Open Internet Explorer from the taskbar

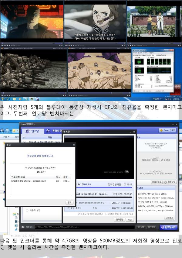[8, 99]
